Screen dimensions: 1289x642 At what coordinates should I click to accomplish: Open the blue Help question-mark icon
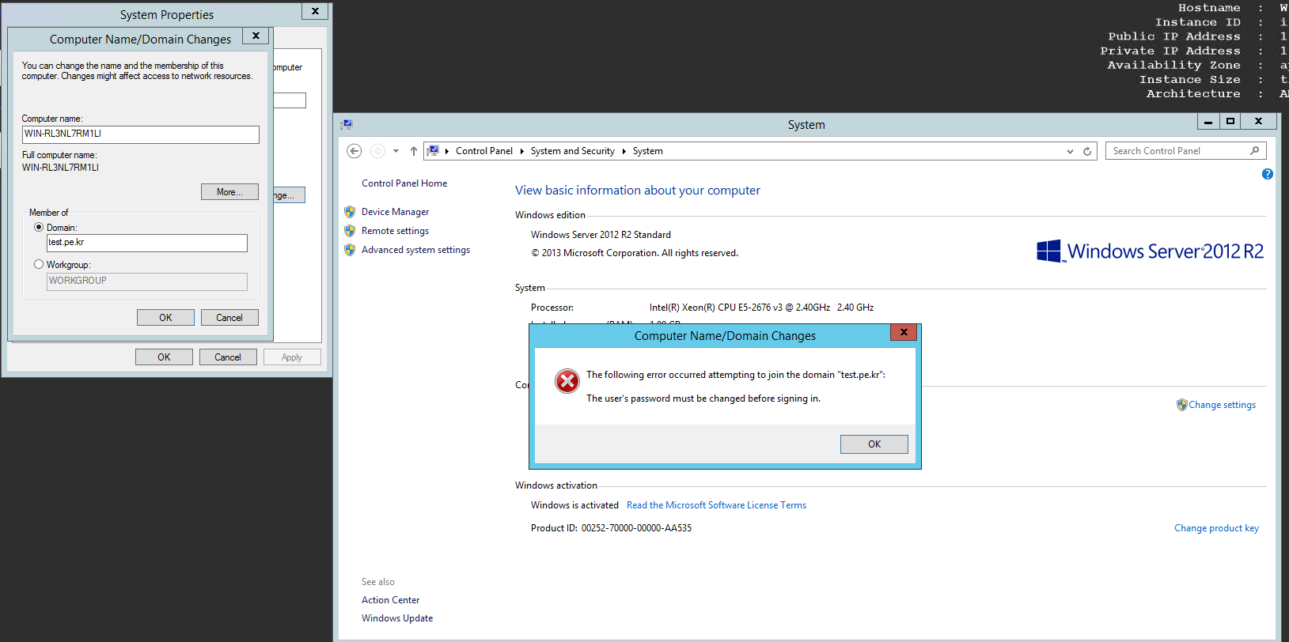click(1267, 174)
